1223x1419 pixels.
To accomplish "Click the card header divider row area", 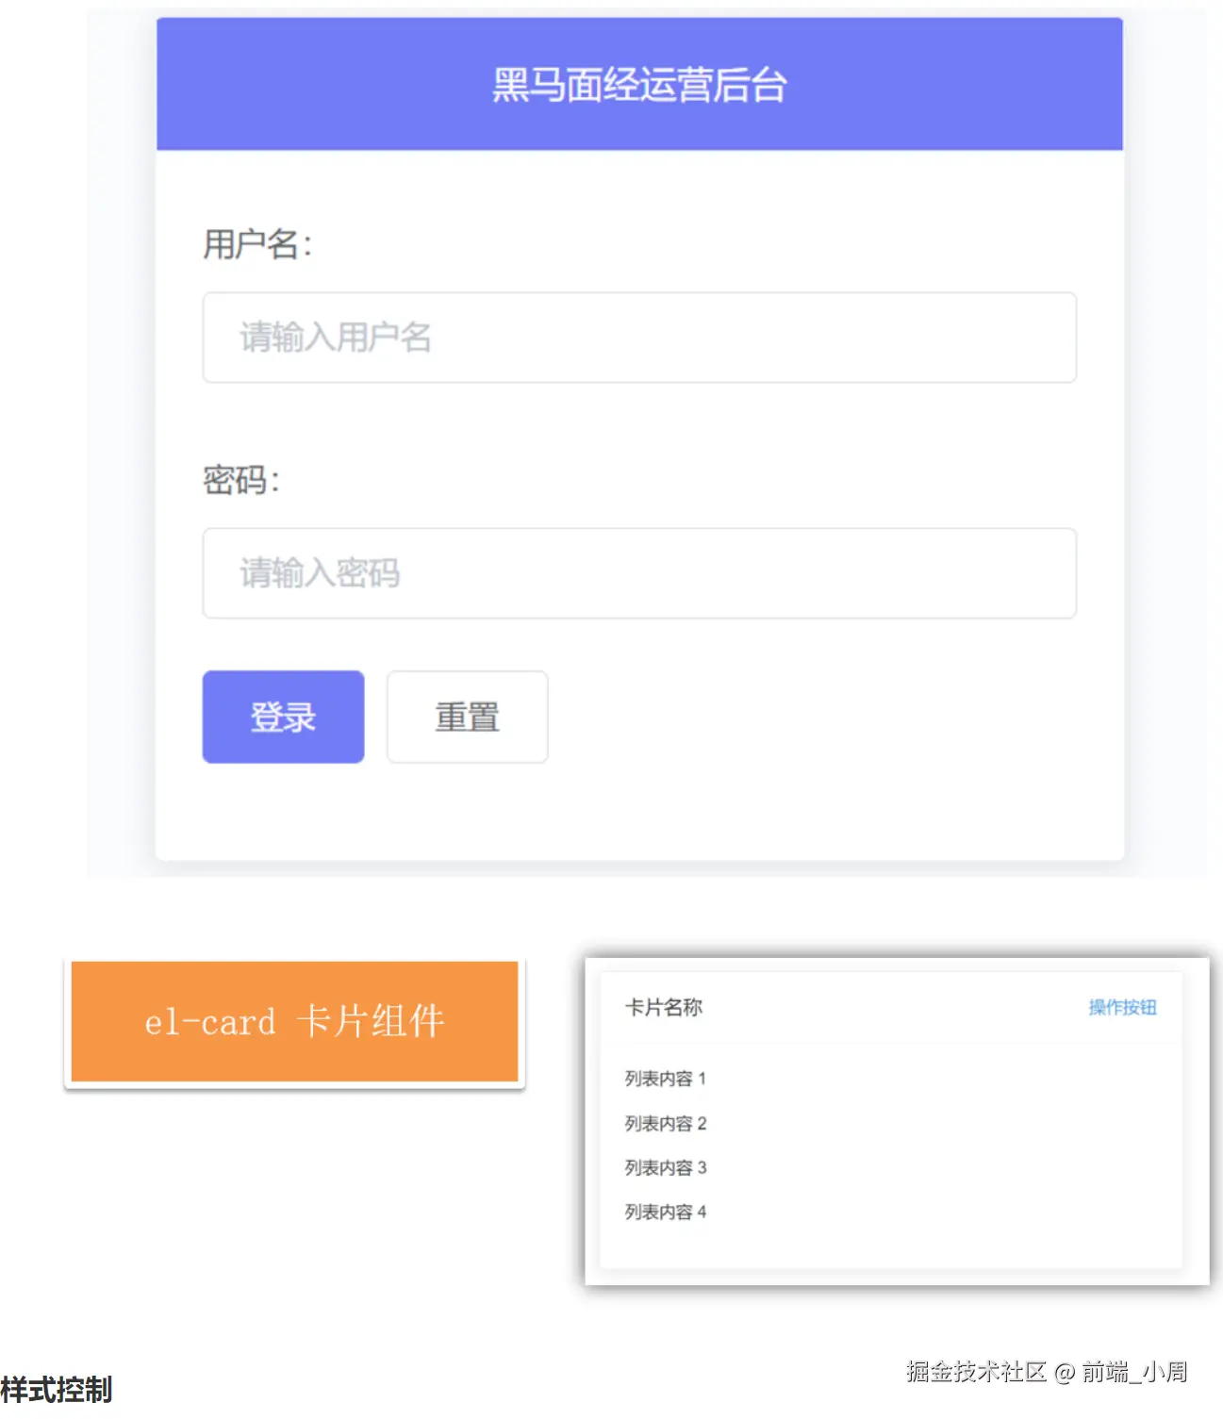I will coord(891,1043).
